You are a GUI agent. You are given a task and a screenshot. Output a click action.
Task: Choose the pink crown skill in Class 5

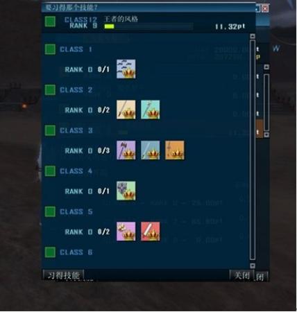coord(126,232)
